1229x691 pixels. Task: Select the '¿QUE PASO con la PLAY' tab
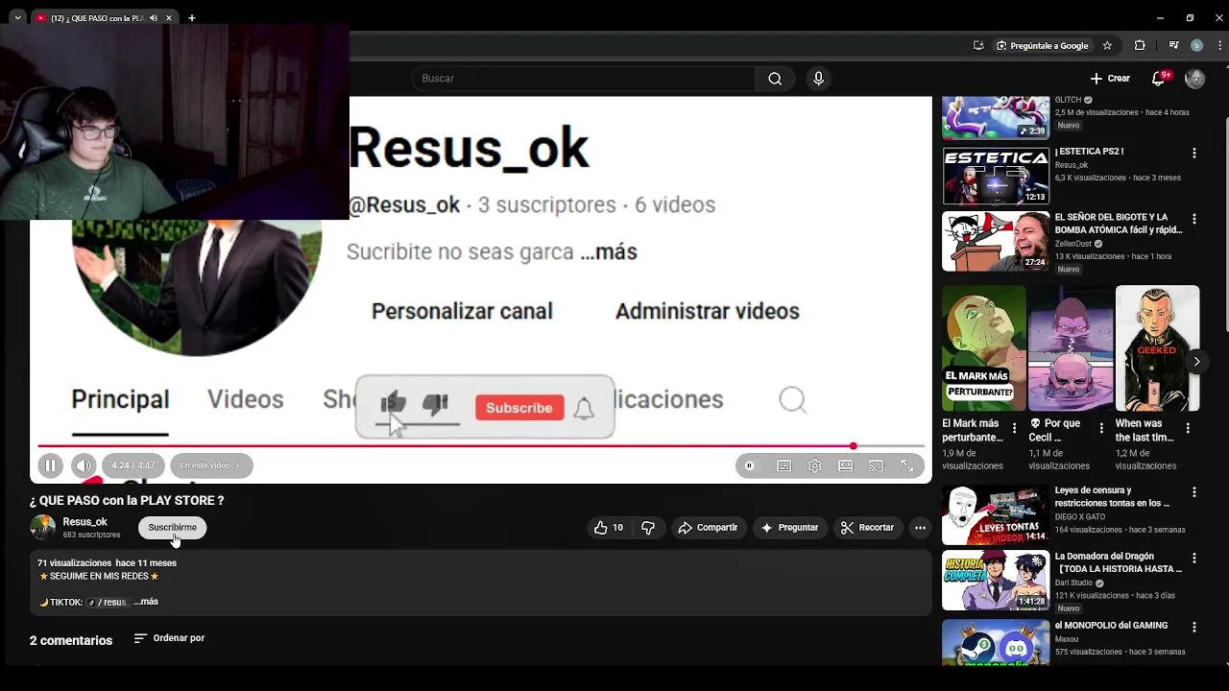coord(98,18)
